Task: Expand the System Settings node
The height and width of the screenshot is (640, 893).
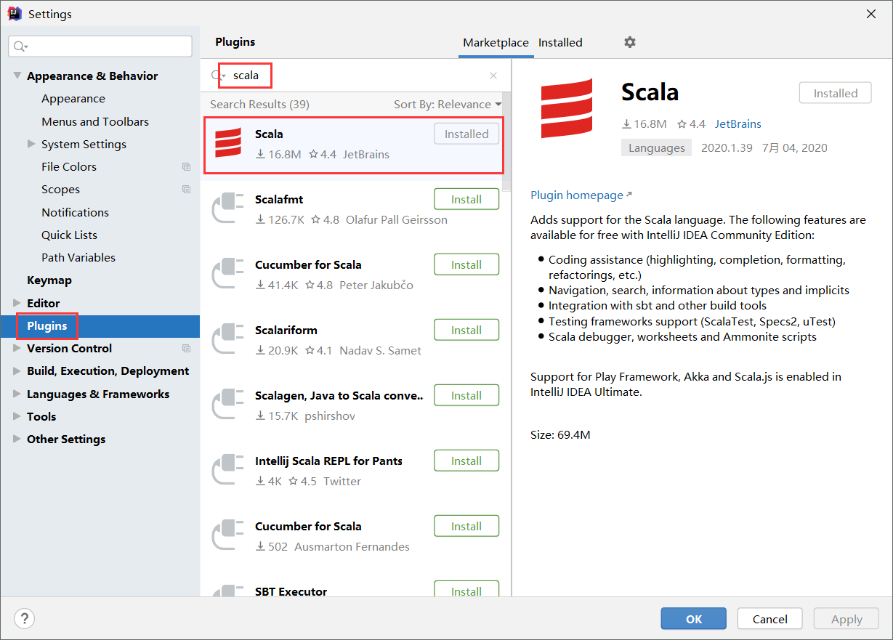Action: [x=31, y=144]
